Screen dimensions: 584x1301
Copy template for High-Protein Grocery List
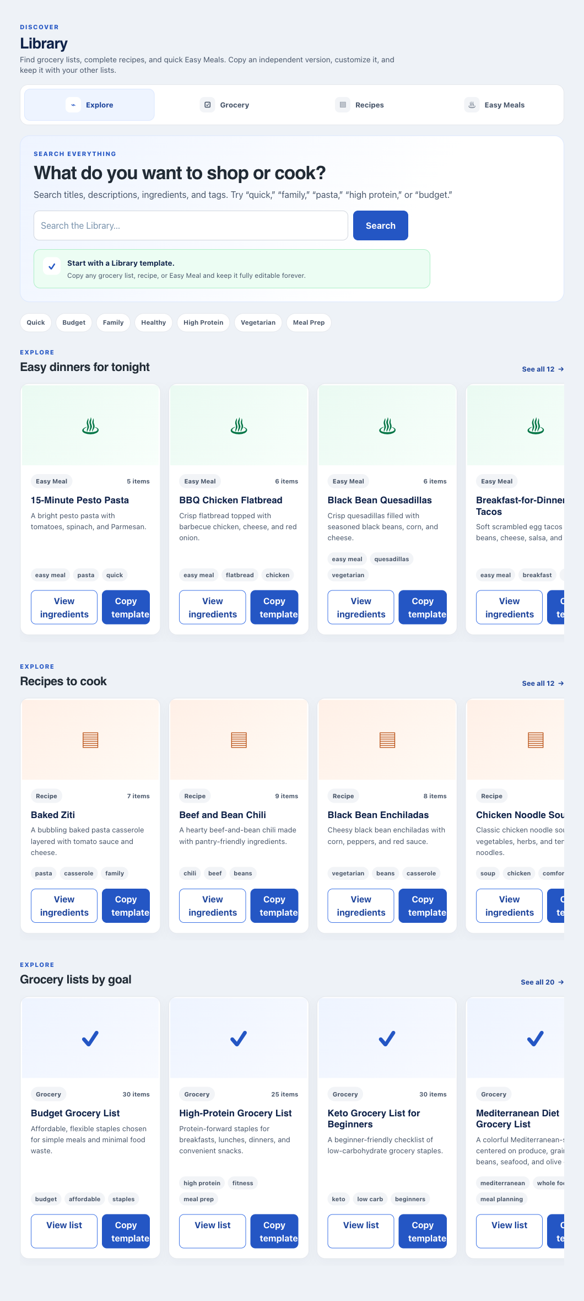pos(274,1231)
